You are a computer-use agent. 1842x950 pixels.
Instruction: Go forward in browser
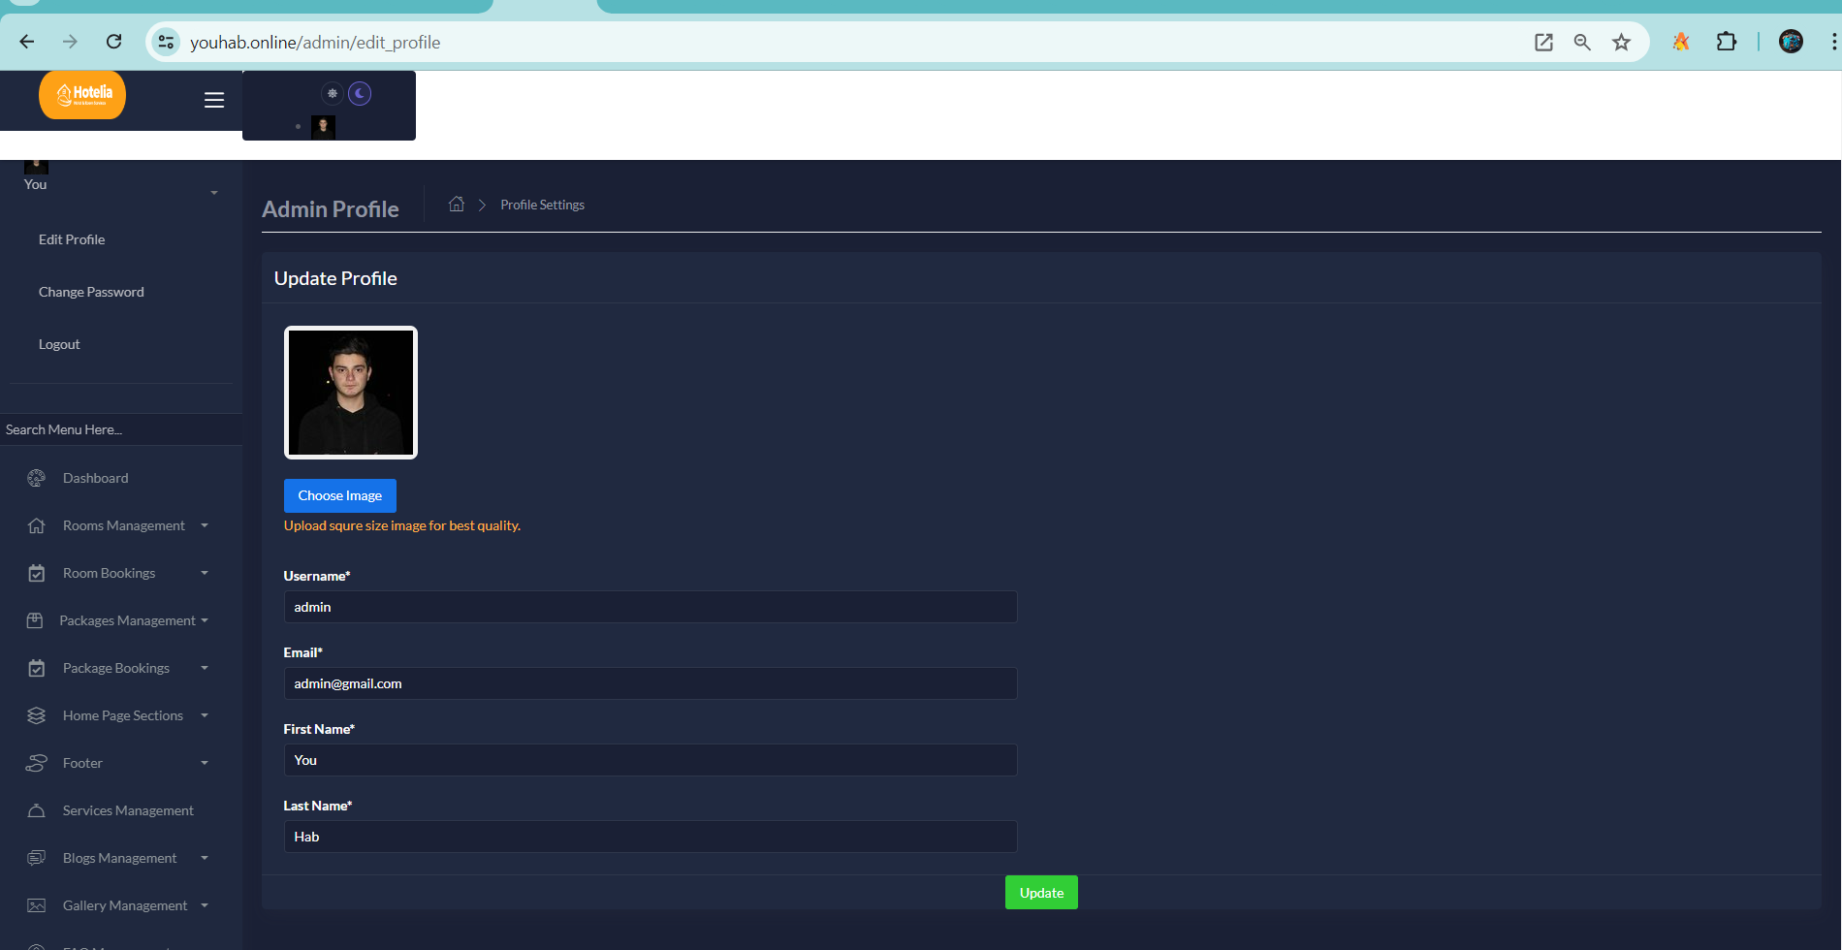[70, 42]
